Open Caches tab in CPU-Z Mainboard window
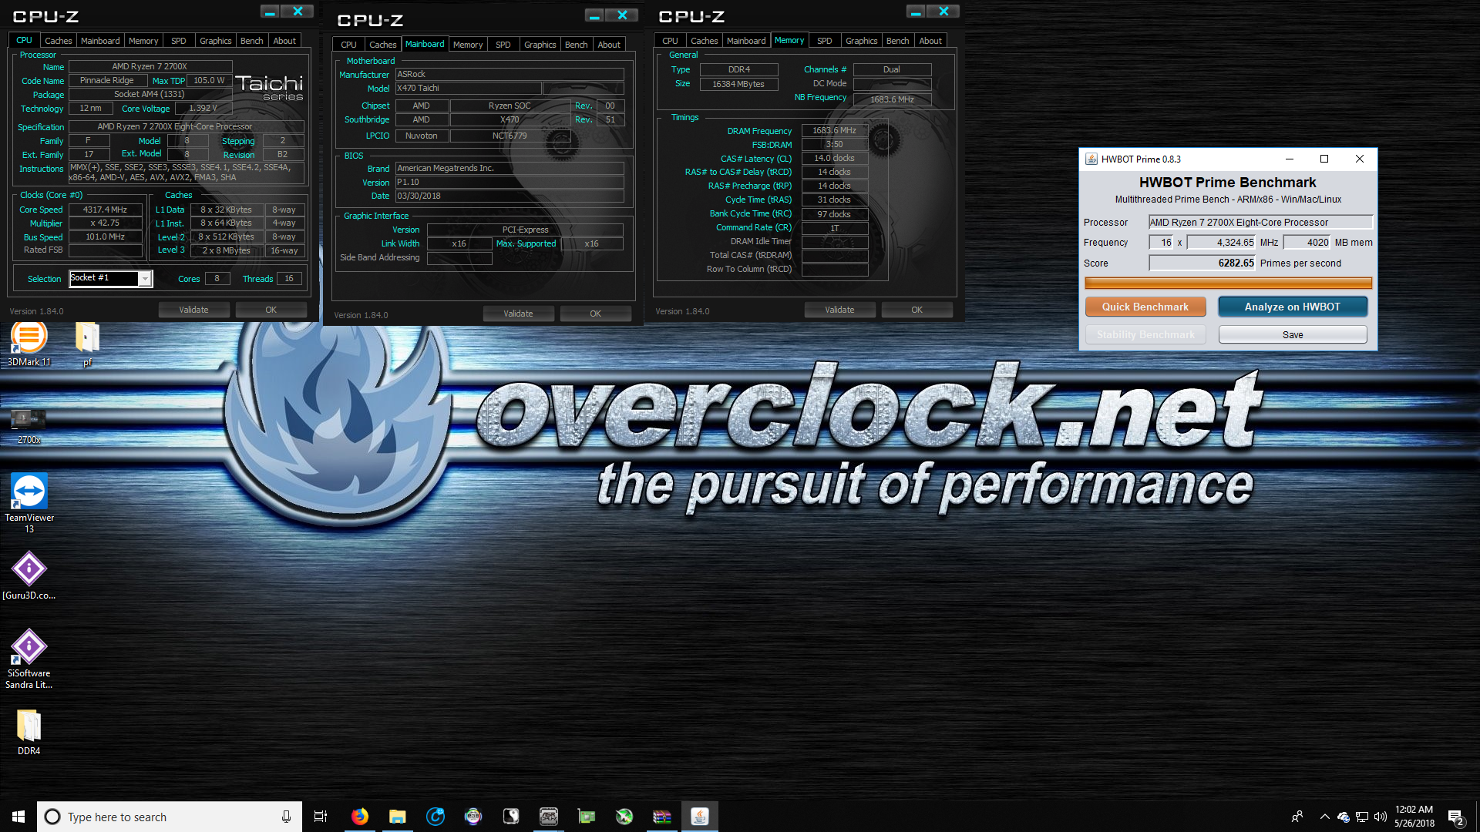Viewport: 1480px width, 832px height. (x=382, y=45)
